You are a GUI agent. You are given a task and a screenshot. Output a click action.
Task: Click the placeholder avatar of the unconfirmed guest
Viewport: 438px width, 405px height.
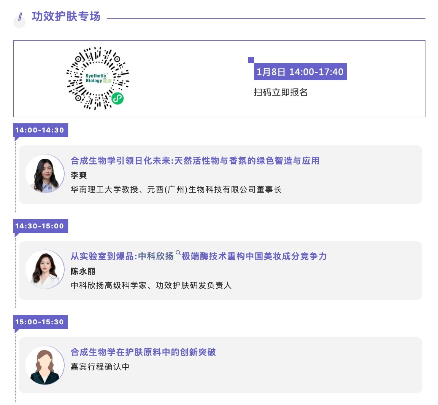pyautogui.click(x=44, y=365)
